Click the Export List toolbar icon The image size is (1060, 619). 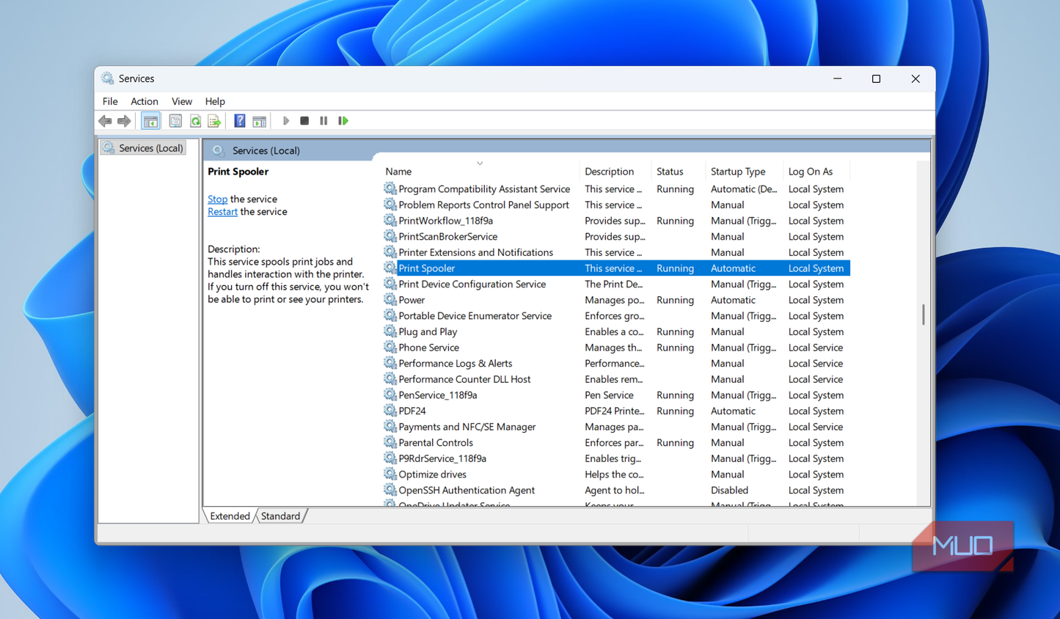tap(214, 121)
